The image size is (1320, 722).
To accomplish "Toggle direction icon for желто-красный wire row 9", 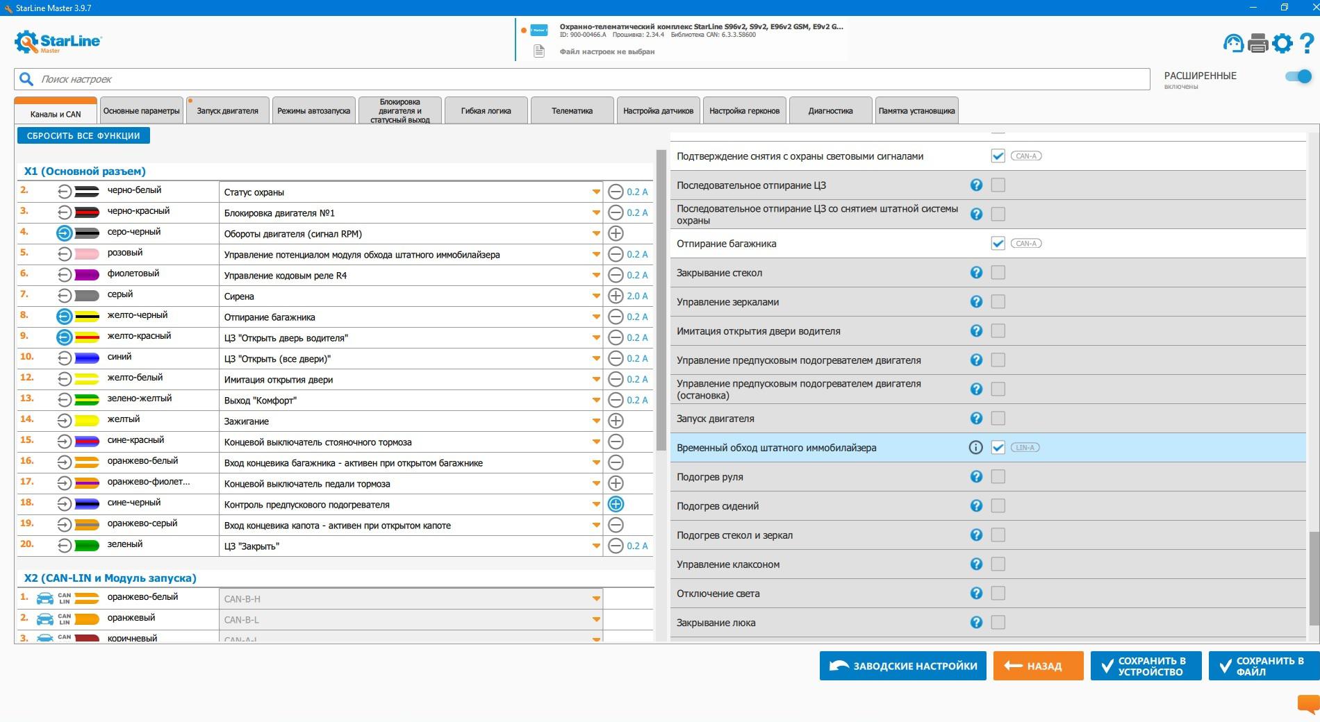I will click(x=64, y=337).
